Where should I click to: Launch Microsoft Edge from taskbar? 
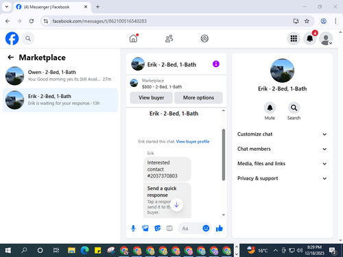pyautogui.click(x=84, y=250)
